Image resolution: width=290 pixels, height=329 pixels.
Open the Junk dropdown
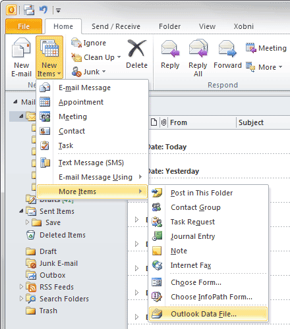(88, 72)
